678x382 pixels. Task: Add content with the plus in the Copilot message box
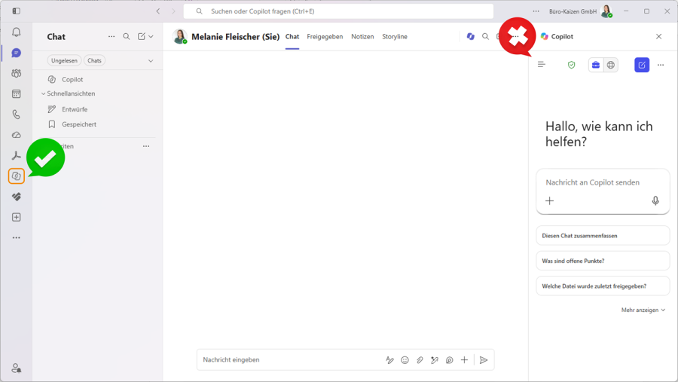tap(549, 200)
